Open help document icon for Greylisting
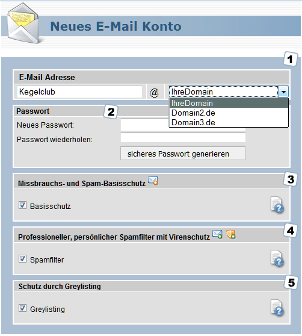The height and width of the screenshot is (336, 302). point(277,308)
